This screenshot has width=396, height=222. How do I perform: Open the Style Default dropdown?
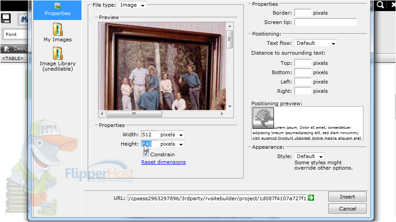point(310,156)
